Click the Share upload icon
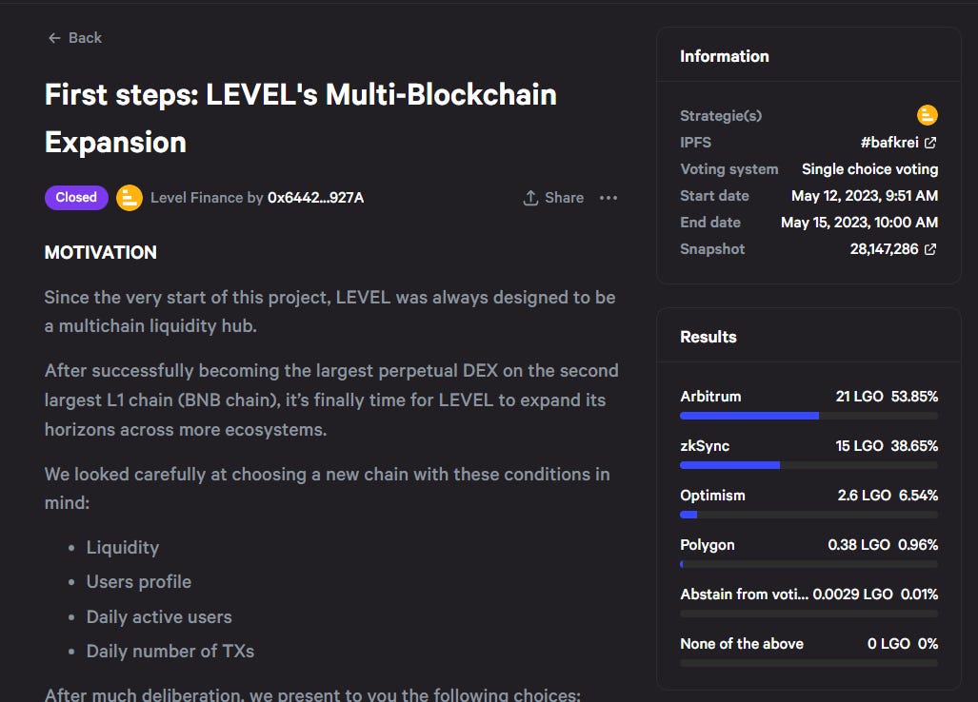Screen dimensions: 978x702 pos(530,198)
